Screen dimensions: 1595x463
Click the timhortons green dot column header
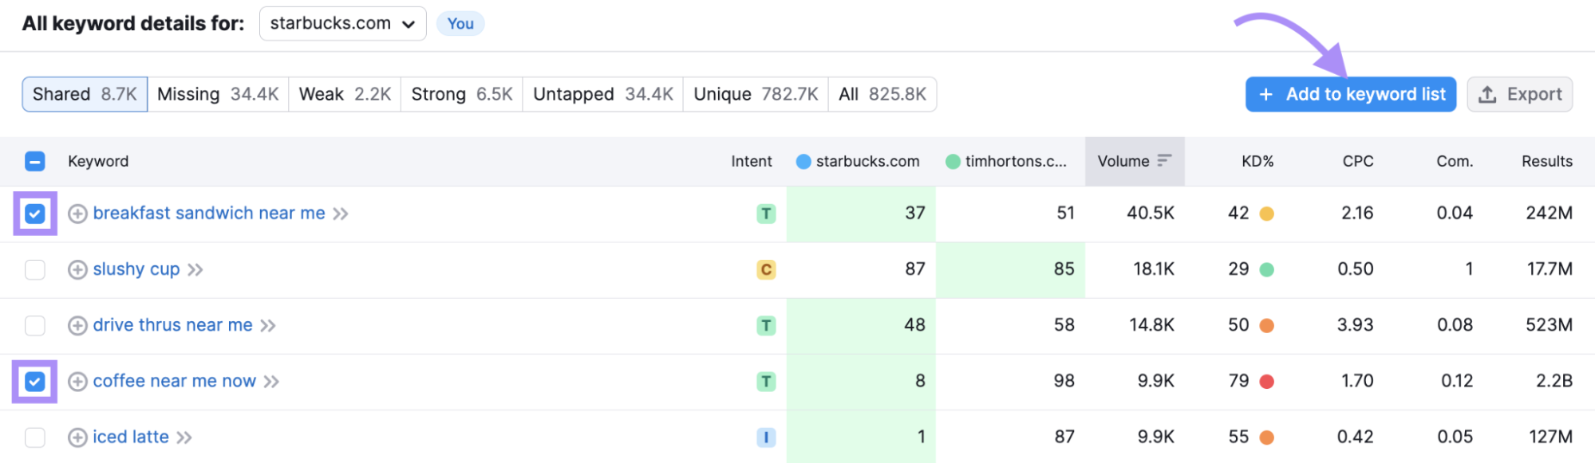coord(1005,161)
